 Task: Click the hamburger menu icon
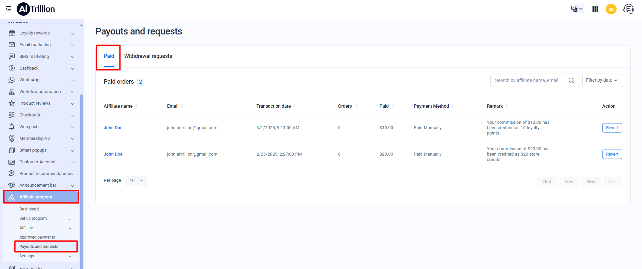click(8, 9)
